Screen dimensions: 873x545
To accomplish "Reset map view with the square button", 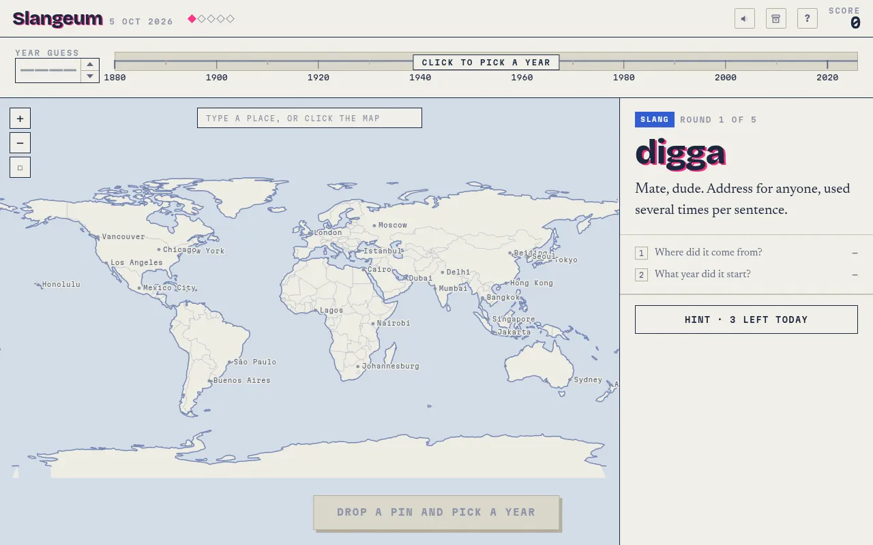I will pyautogui.click(x=20, y=167).
